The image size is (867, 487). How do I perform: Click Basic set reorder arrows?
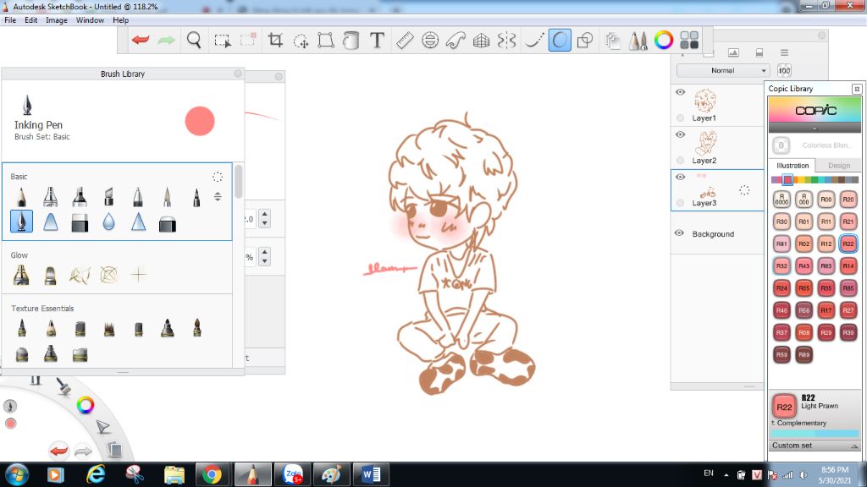[x=218, y=196]
